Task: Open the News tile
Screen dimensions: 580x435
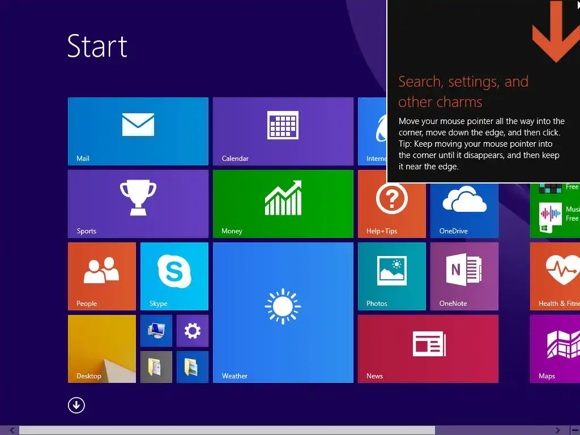Action: tap(428, 349)
